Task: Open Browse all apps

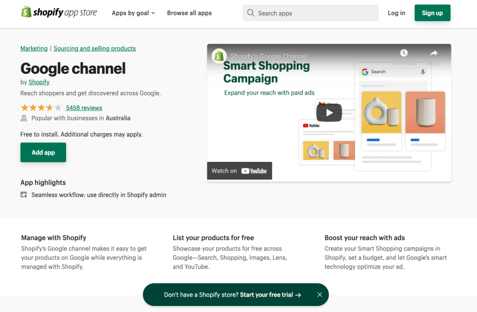Action: point(189,13)
